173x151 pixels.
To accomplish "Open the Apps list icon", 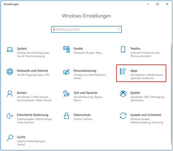I will [x=123, y=71].
